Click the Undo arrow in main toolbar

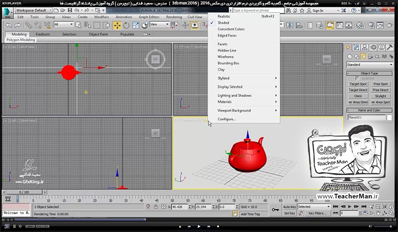click(x=8, y=25)
